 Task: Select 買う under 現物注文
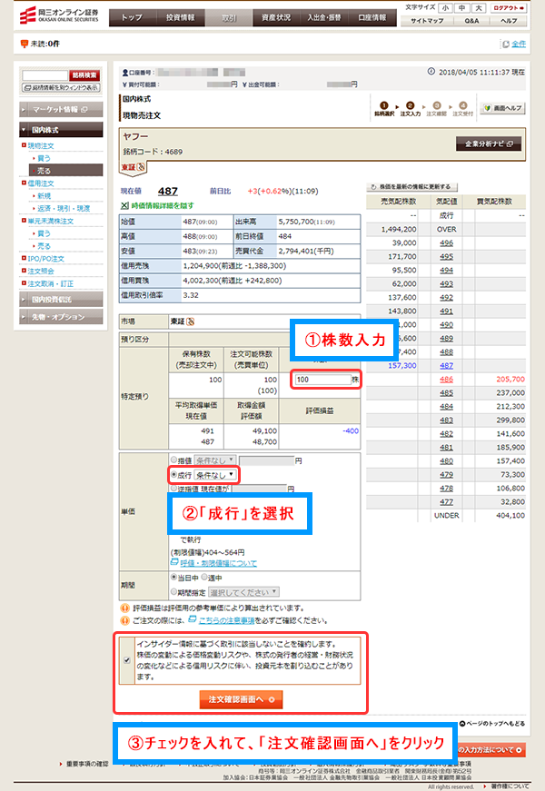click(44, 158)
